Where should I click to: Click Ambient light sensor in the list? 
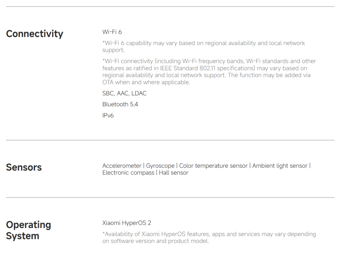point(280,166)
